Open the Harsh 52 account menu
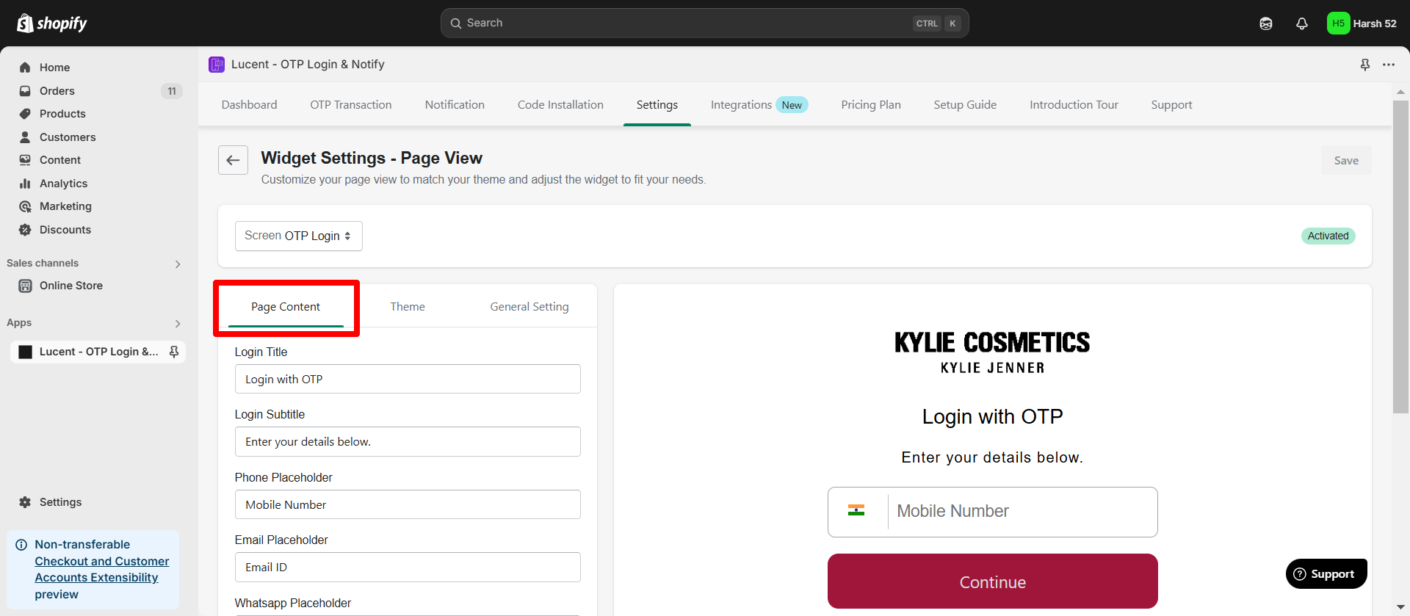This screenshot has height=616, width=1410. [1362, 23]
